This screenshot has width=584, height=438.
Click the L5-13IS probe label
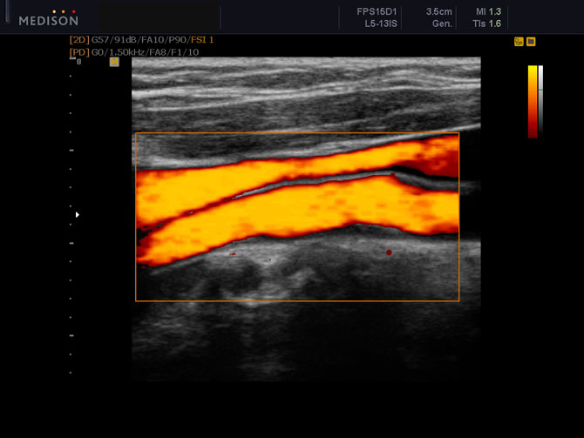point(381,24)
